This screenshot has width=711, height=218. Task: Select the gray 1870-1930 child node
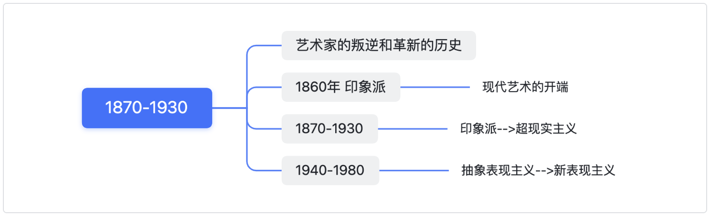(x=329, y=129)
